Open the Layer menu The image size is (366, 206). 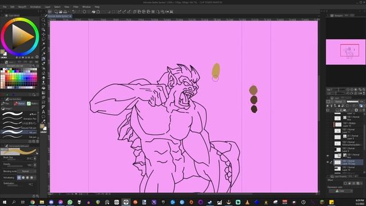coord(47,7)
